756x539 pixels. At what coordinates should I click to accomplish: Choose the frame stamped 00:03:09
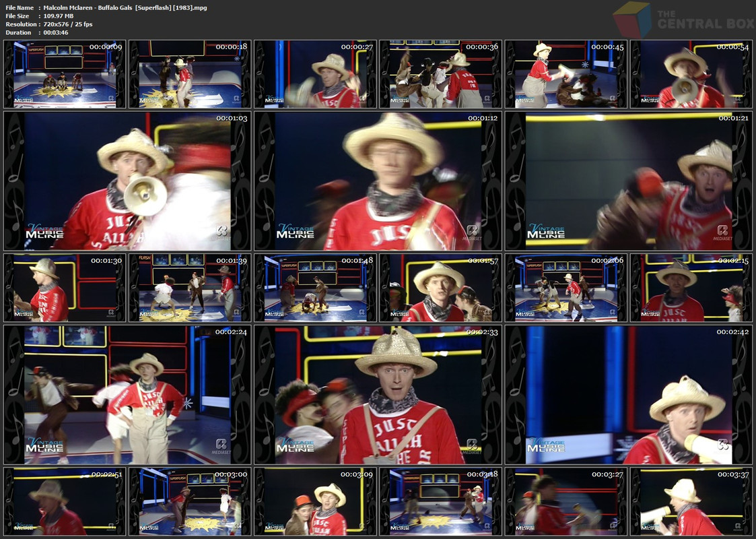(315, 501)
